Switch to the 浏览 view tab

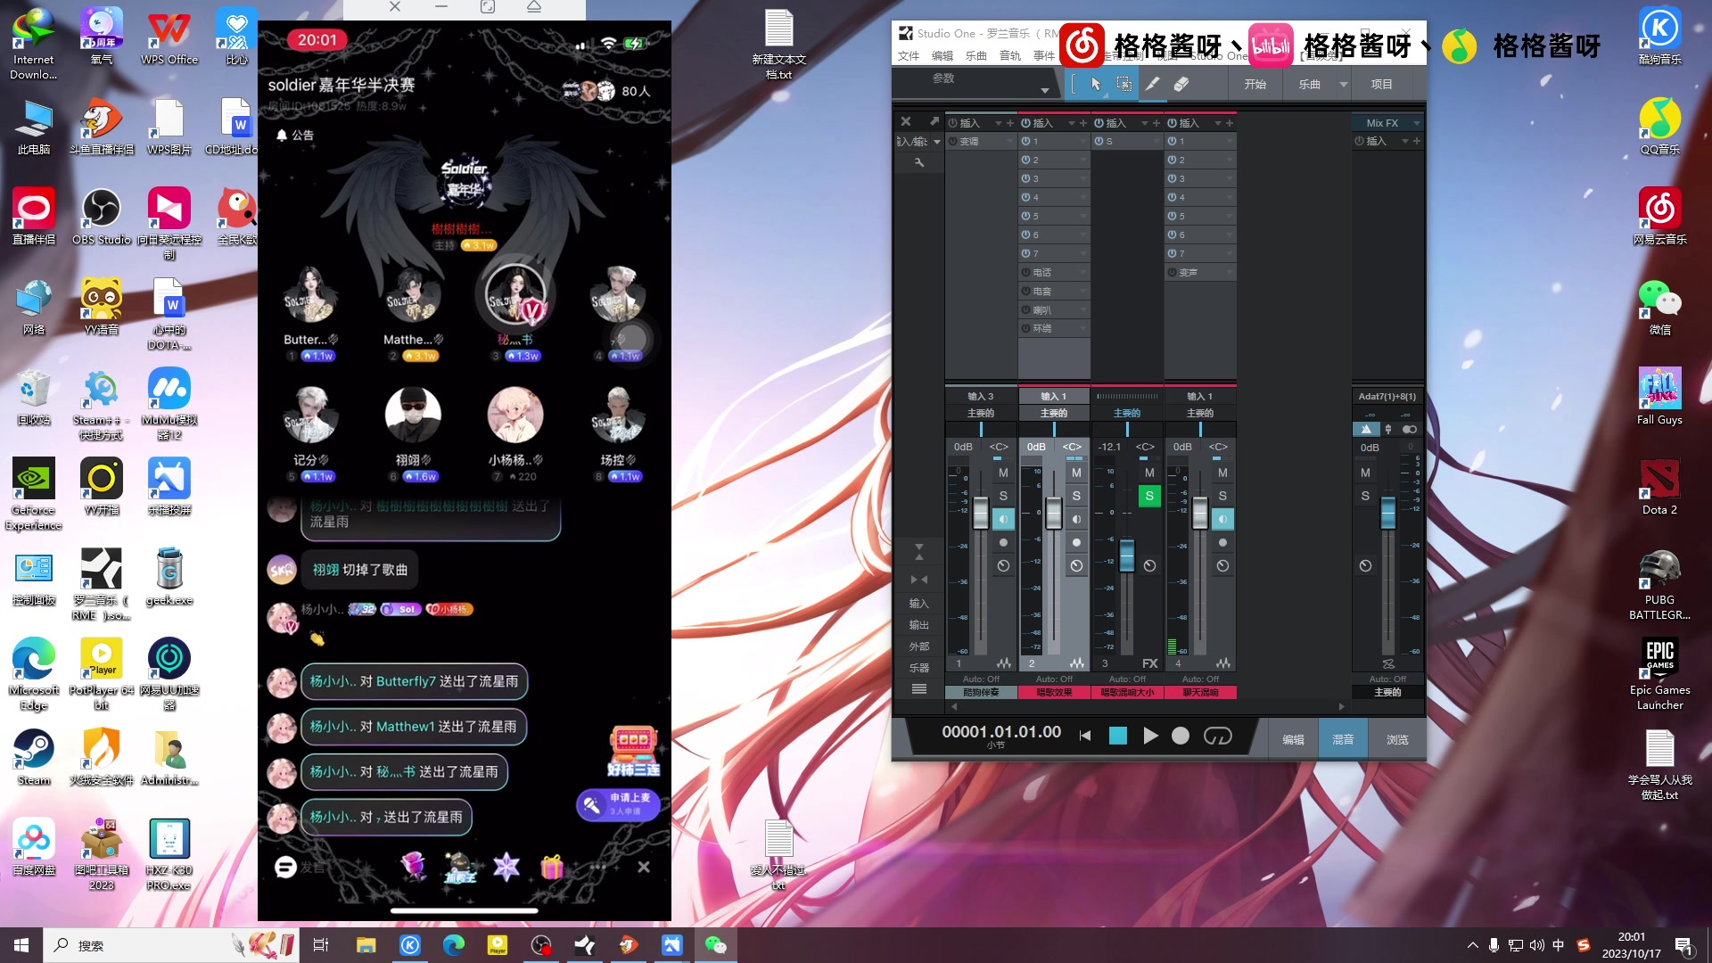1397,739
